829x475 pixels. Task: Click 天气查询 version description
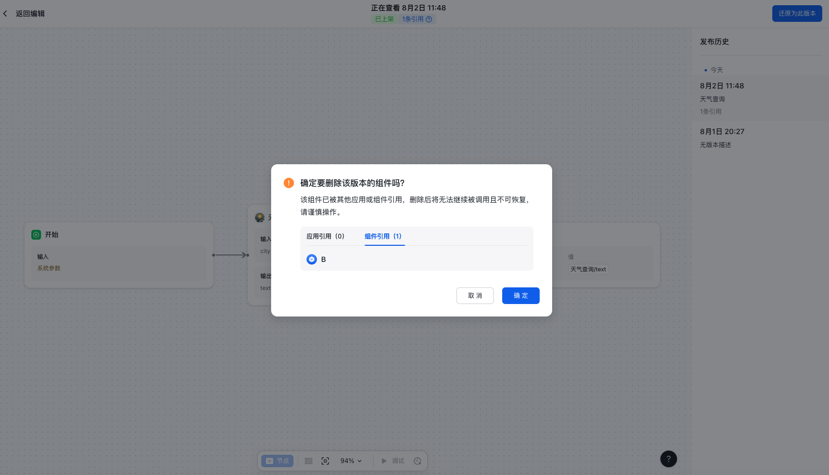click(712, 99)
